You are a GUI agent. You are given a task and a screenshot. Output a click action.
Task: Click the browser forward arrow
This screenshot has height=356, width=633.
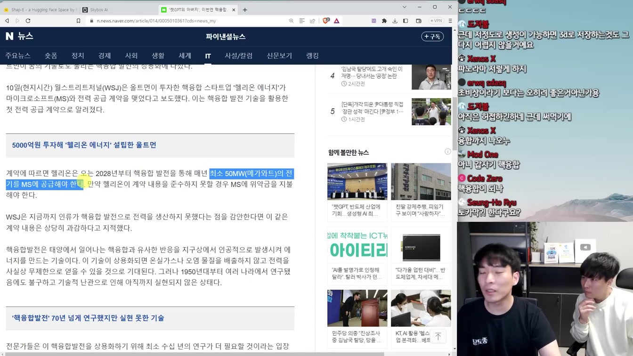click(x=17, y=21)
